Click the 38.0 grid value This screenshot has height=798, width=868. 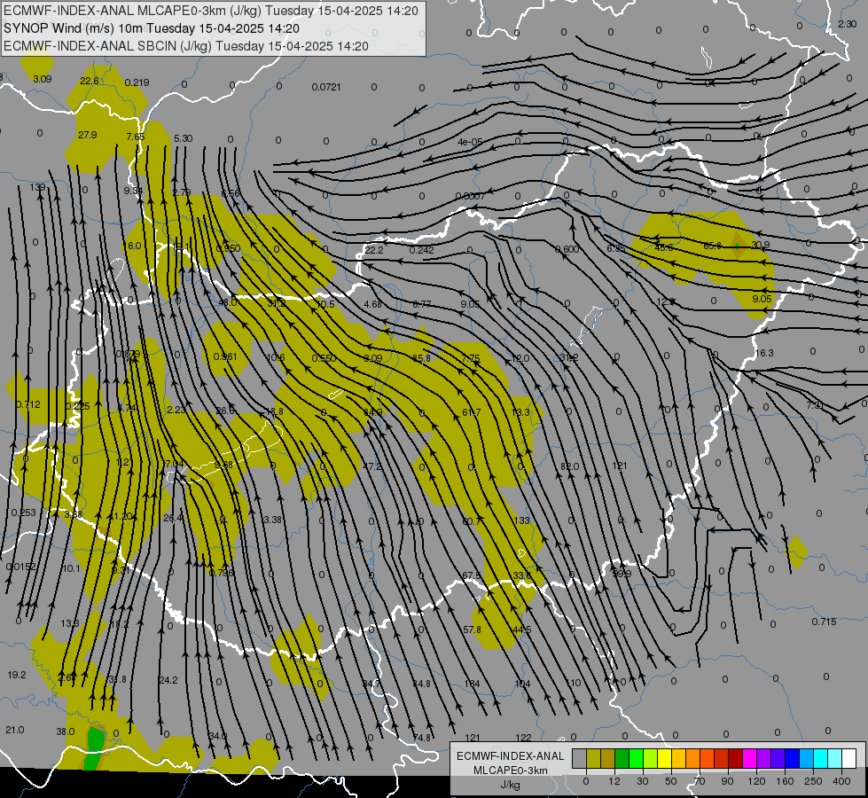click(66, 731)
